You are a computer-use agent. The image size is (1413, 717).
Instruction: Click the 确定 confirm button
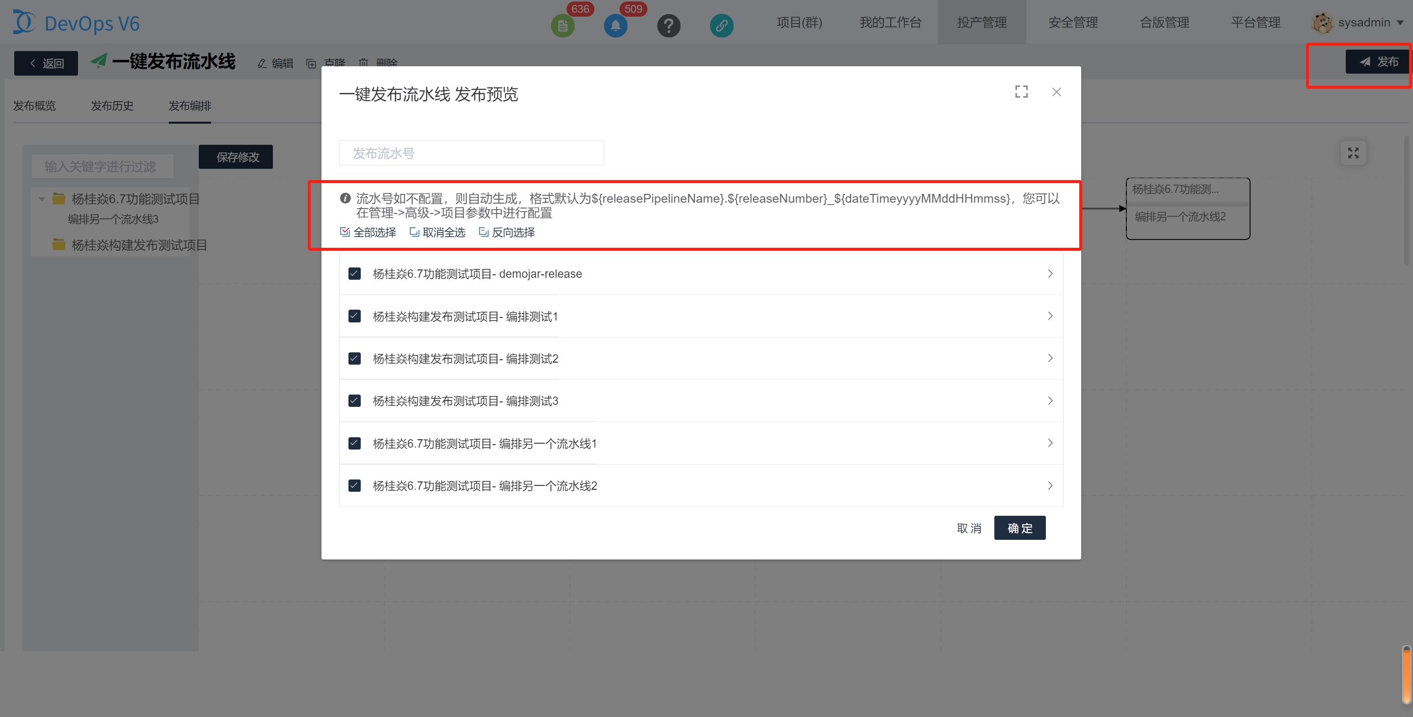1019,528
